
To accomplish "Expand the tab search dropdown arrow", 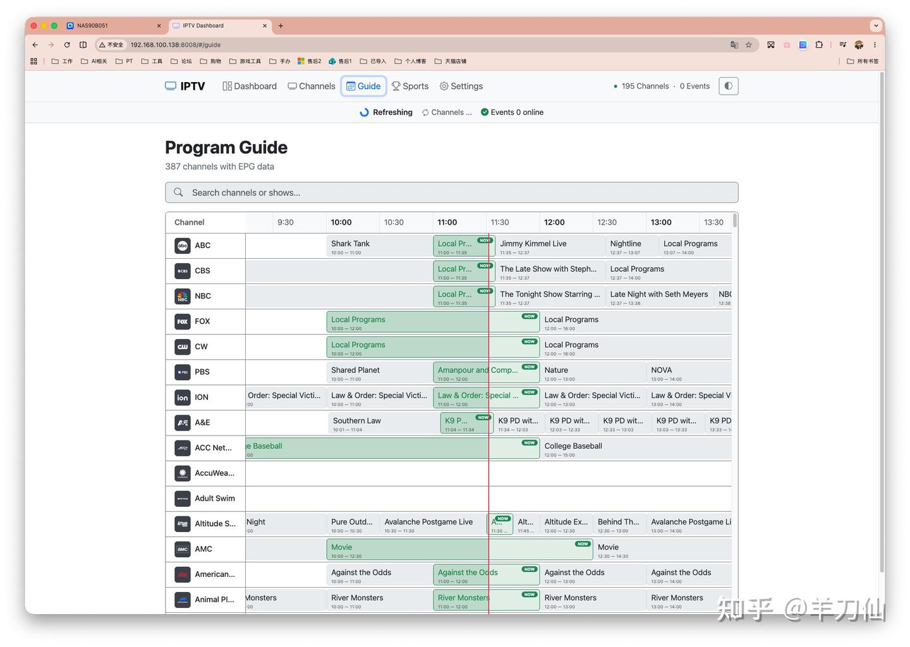I will click(x=875, y=26).
